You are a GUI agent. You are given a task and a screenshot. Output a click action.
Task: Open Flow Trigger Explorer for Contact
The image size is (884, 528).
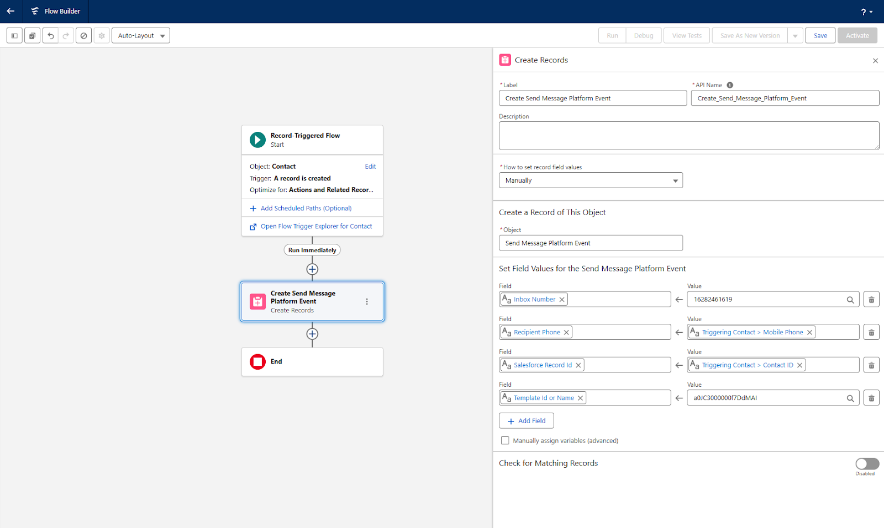coord(316,226)
